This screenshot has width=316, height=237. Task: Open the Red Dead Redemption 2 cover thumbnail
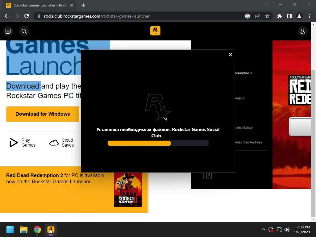(x=128, y=190)
